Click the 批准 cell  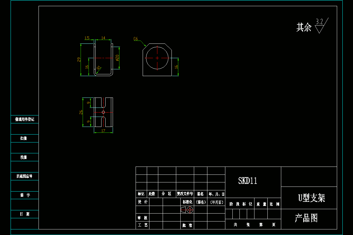click(x=187, y=225)
